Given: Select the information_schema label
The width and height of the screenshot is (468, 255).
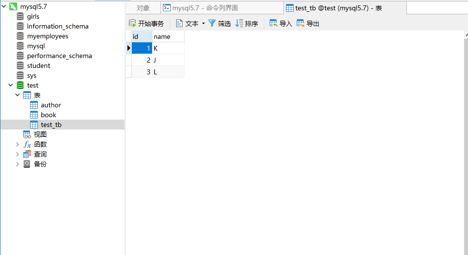Looking at the screenshot, I should pyautogui.click(x=58, y=26).
